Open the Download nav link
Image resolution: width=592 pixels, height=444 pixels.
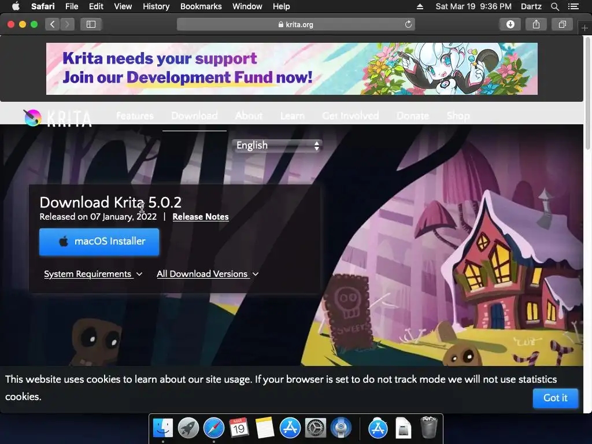[x=194, y=116]
